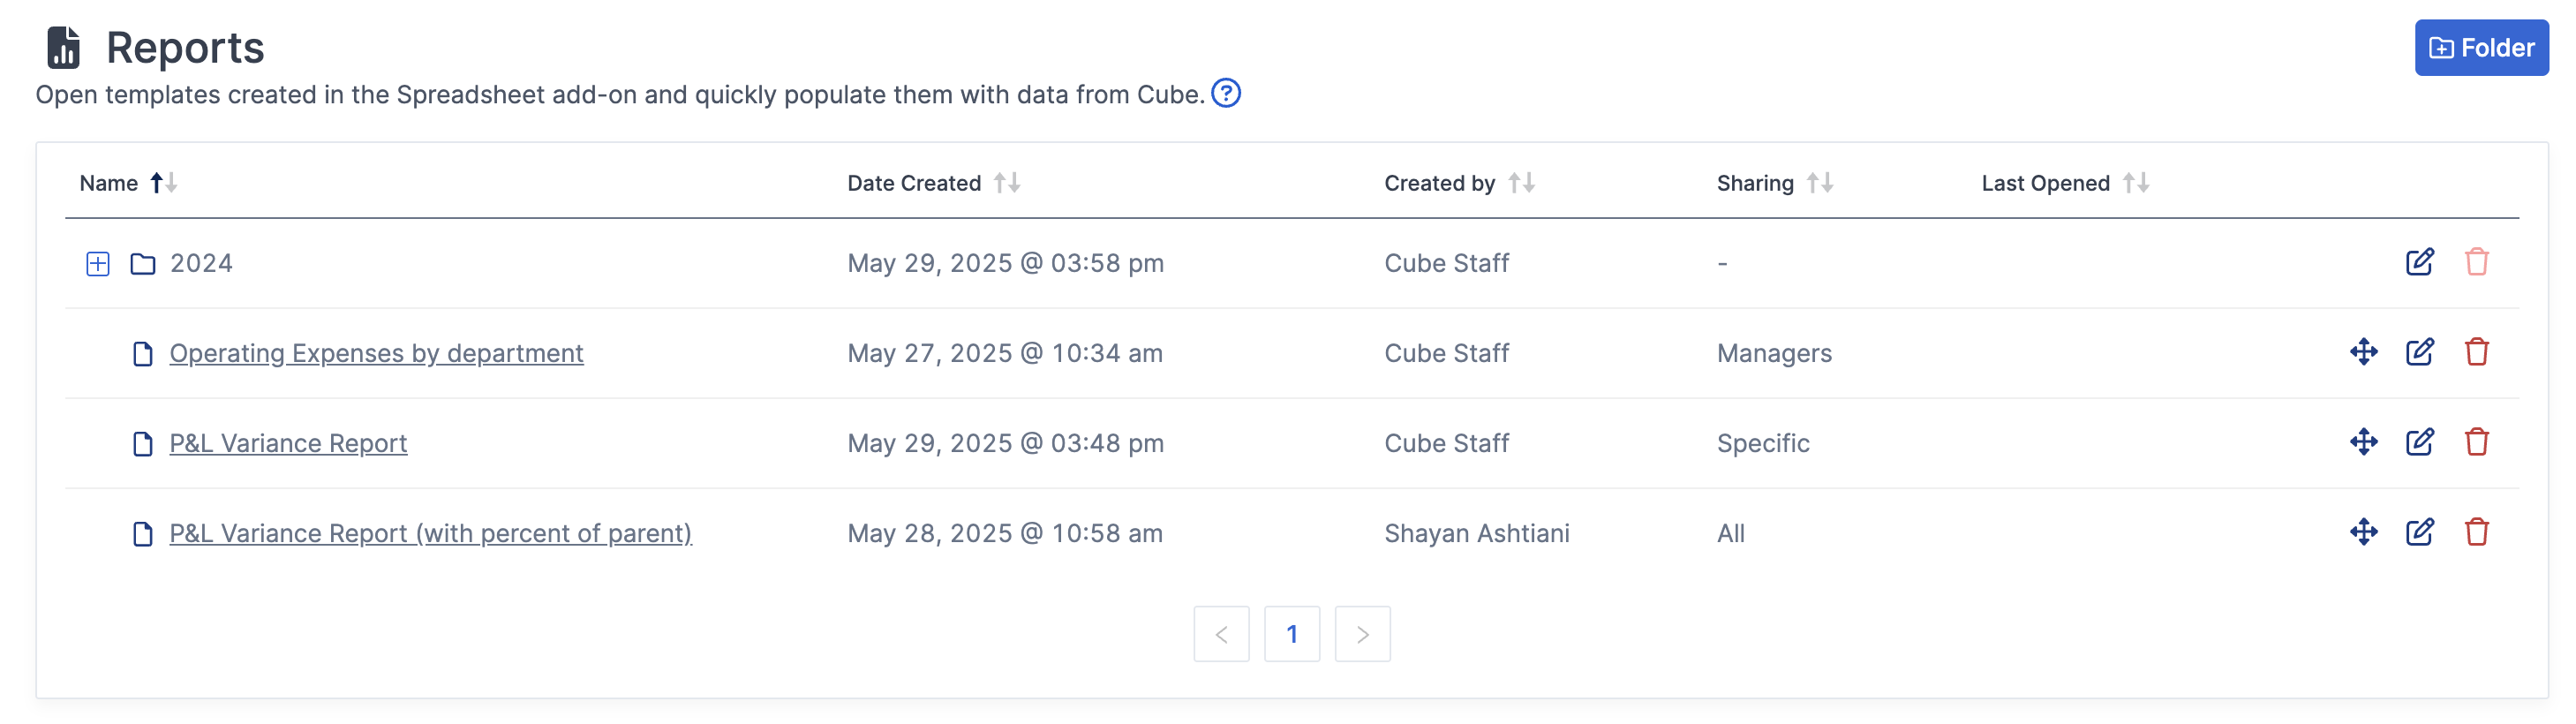The height and width of the screenshot is (724, 2576).
Task: Sort reports by Created by column
Action: (1522, 183)
